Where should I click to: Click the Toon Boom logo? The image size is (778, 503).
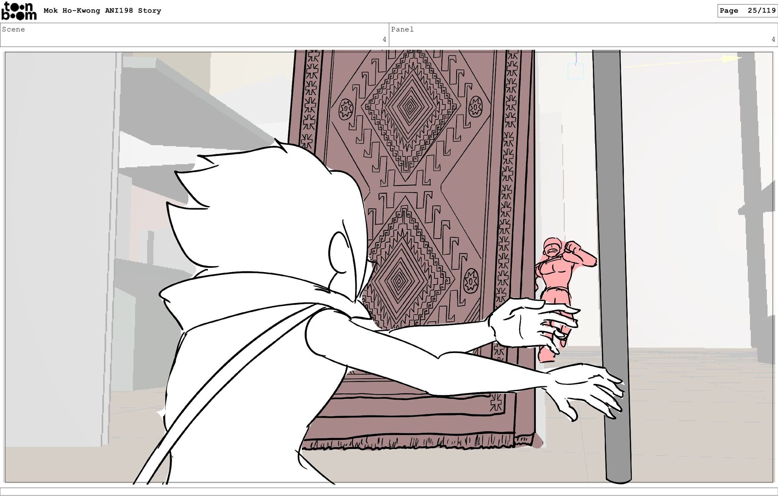click(19, 11)
